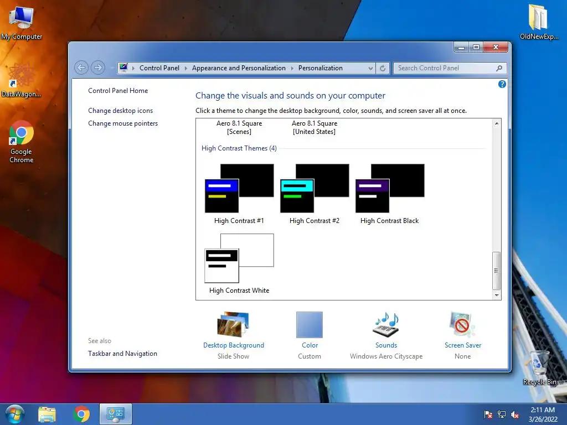The height and width of the screenshot is (425, 567).
Task: Select the OldNewExp folder on desktop
Action: [x=539, y=22]
